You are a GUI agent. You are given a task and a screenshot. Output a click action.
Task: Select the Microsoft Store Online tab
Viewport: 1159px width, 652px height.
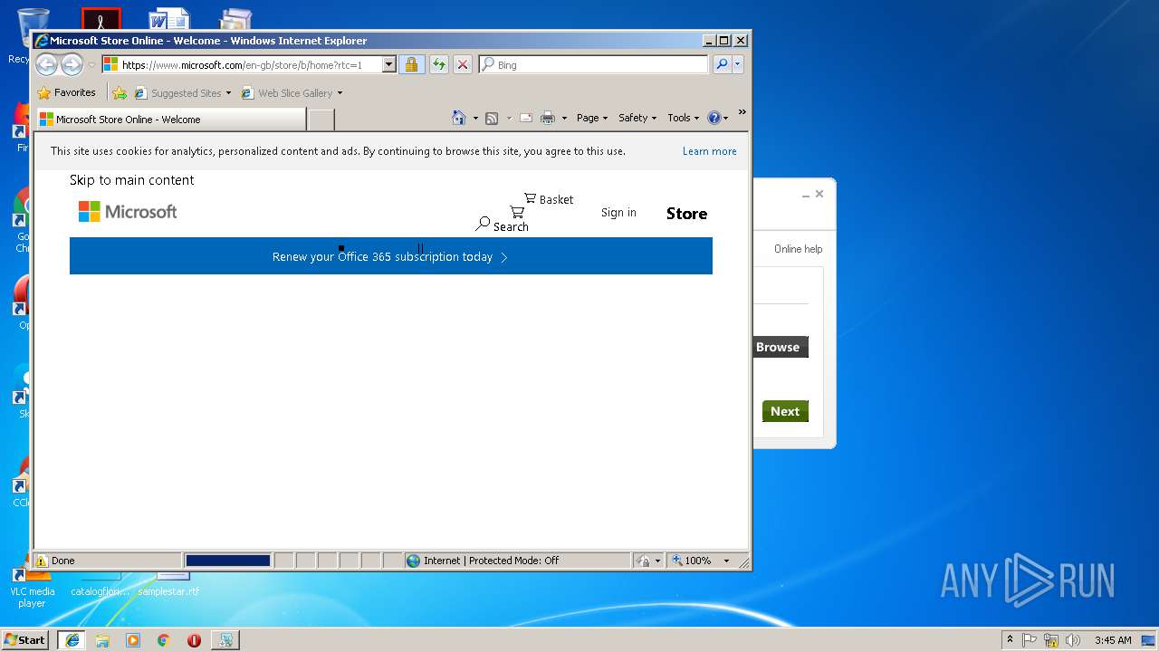point(171,119)
